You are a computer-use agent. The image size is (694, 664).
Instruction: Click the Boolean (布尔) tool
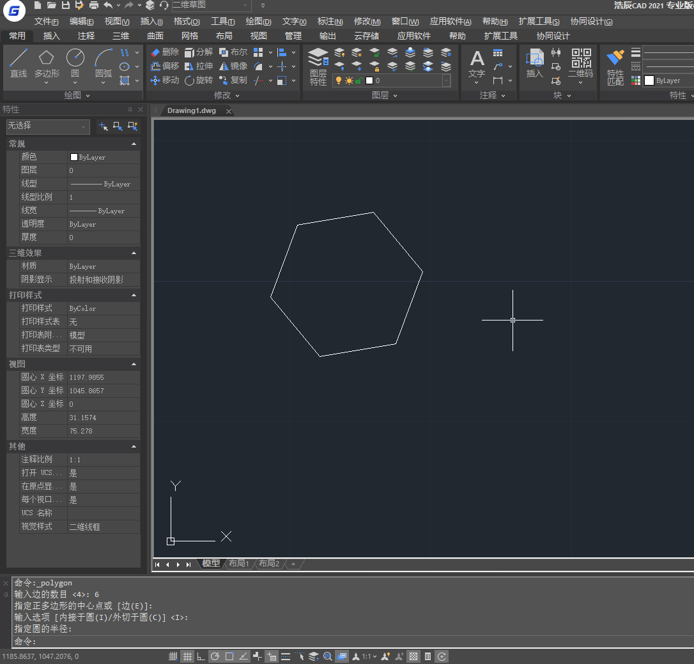pos(233,52)
